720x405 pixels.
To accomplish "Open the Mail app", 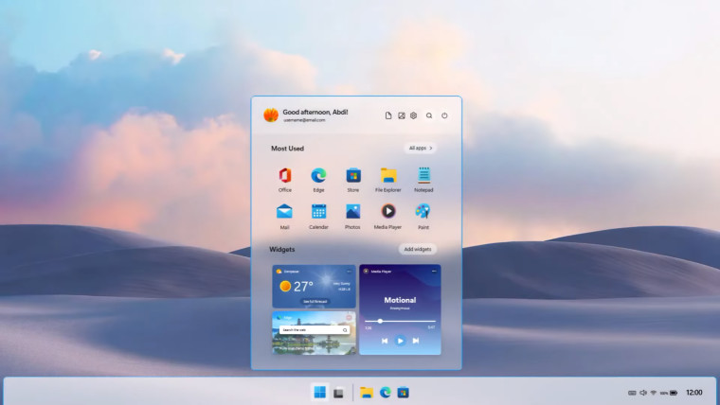I will click(284, 217).
